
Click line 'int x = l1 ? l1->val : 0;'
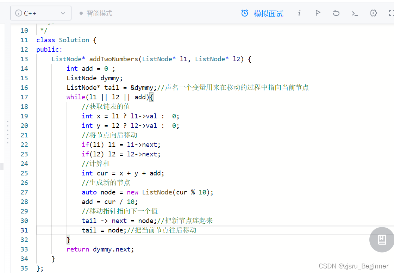(130, 116)
